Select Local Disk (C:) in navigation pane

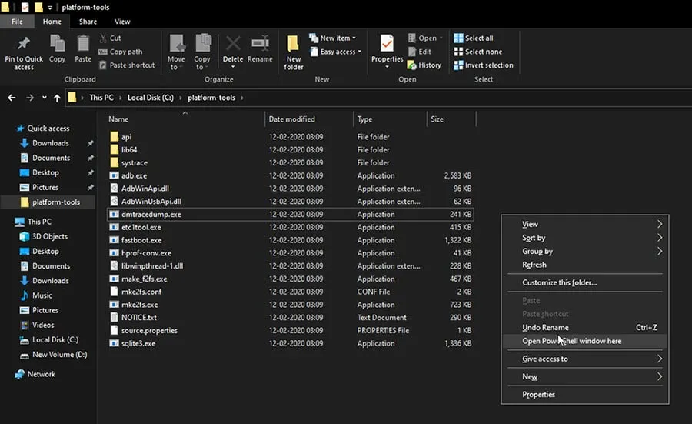click(55, 339)
